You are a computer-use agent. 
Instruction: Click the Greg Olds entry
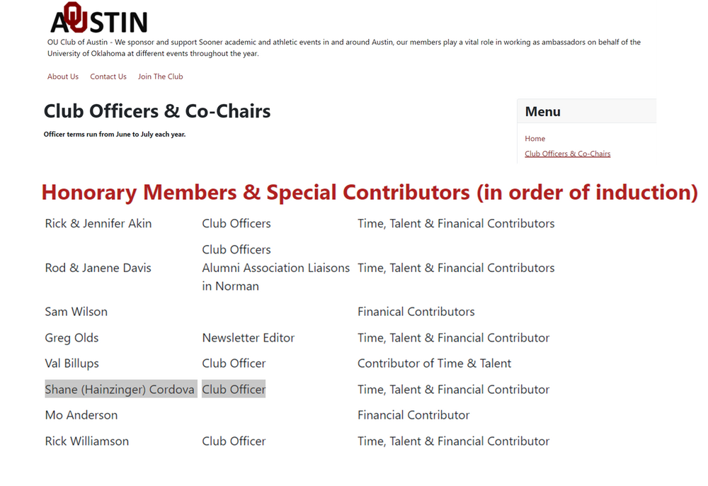coord(72,338)
